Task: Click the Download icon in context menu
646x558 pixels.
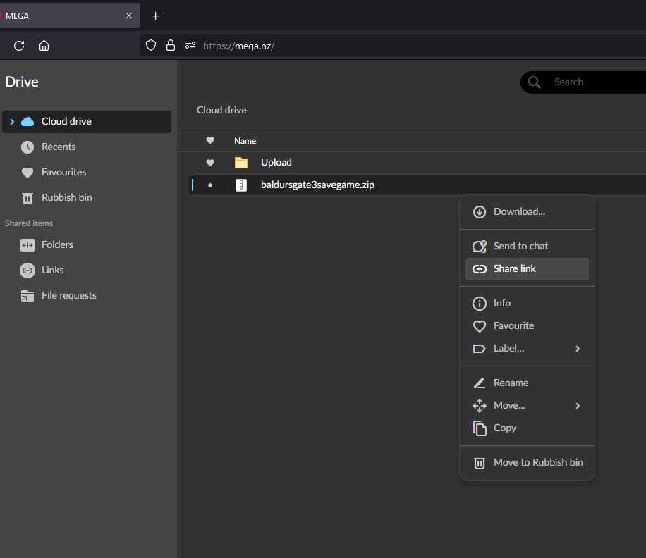Action: [x=480, y=211]
